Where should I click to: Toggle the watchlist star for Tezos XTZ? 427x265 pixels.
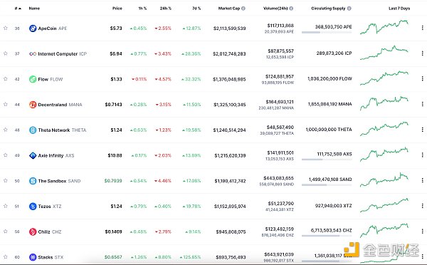[x=6, y=206]
